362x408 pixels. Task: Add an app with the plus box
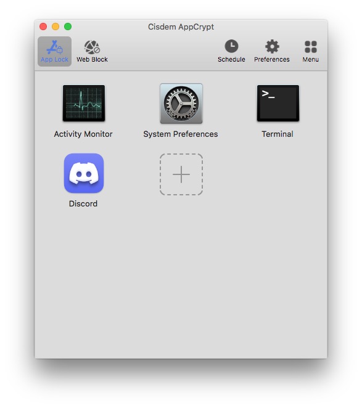(181, 174)
